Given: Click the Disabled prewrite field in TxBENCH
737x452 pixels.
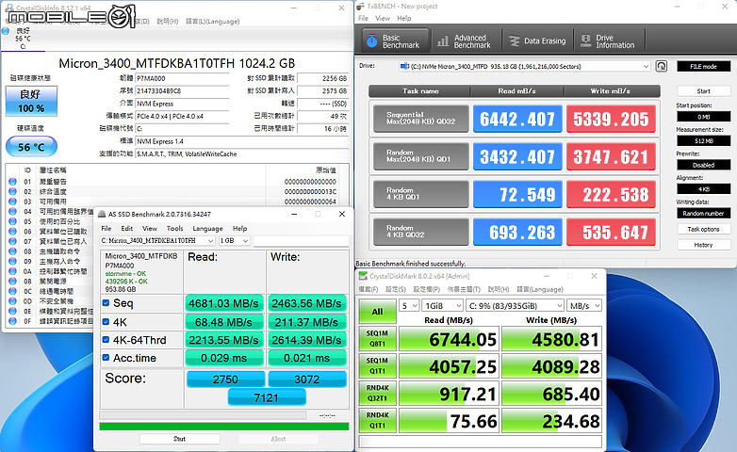Looking at the screenshot, I should (x=703, y=165).
